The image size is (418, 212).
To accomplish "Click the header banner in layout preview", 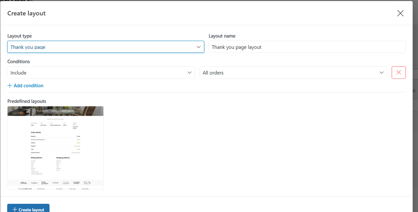I will coord(56,111).
